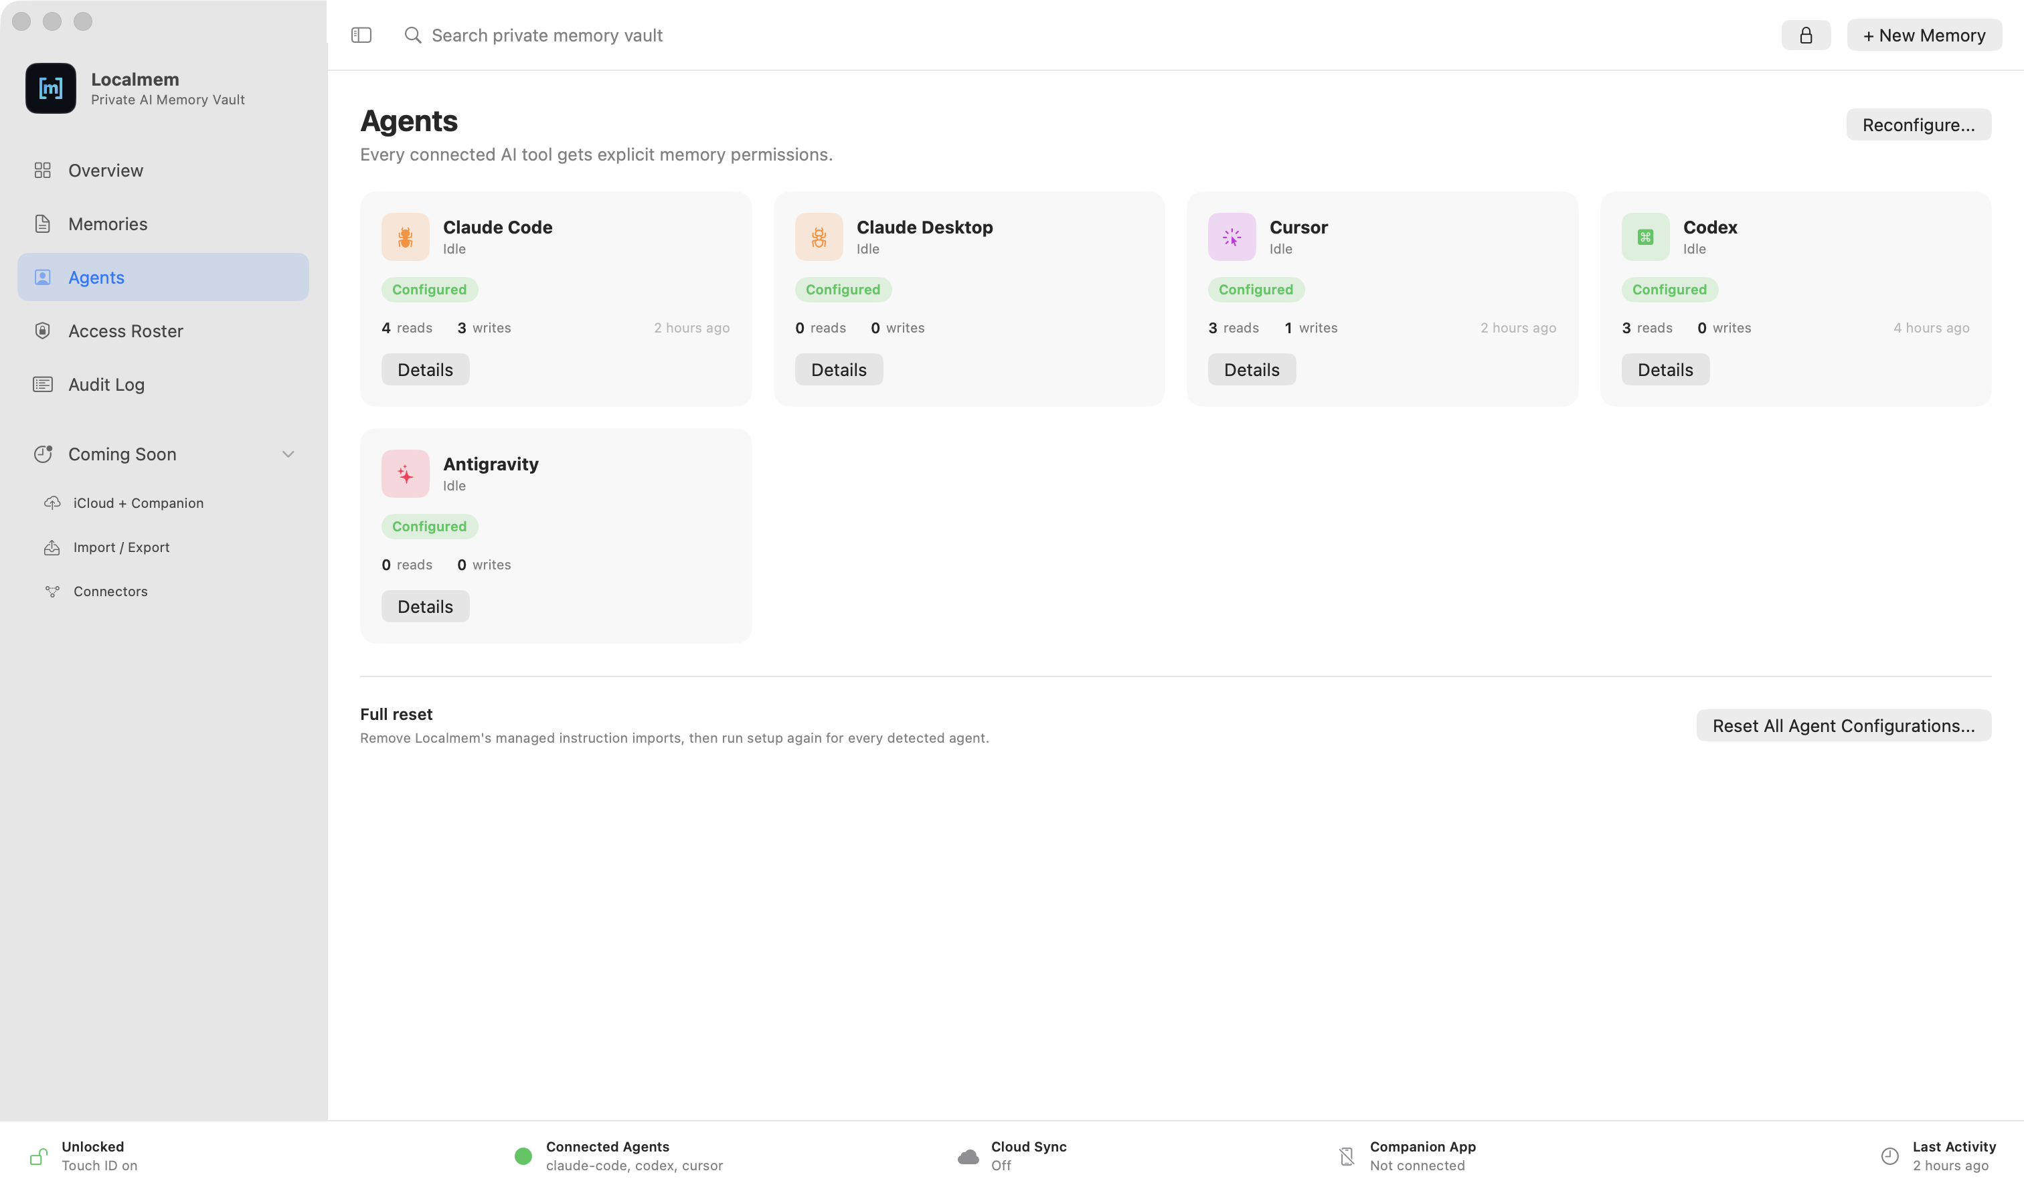Image resolution: width=2024 pixels, height=1191 pixels.
Task: Click the Claude Code card title
Action: (x=497, y=227)
